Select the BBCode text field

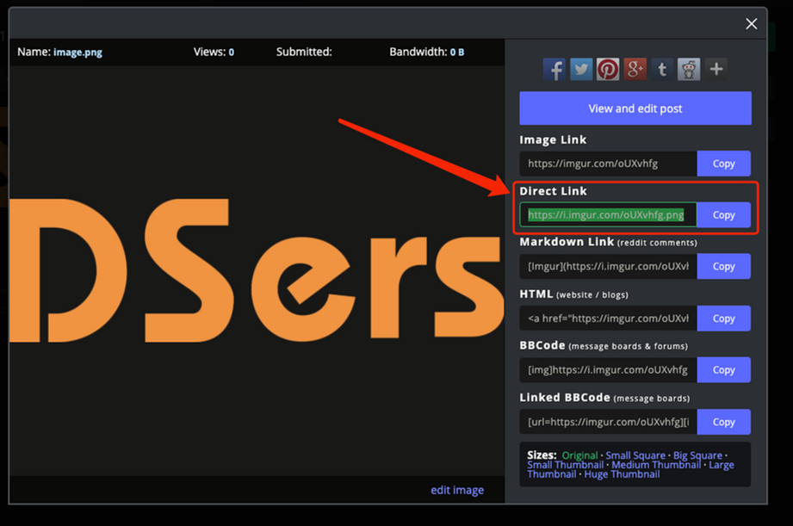tap(609, 369)
